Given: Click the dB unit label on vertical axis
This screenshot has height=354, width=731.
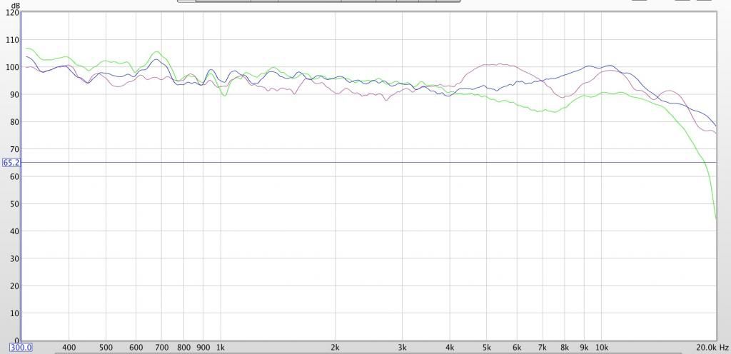Looking at the screenshot, I should coord(14,5).
